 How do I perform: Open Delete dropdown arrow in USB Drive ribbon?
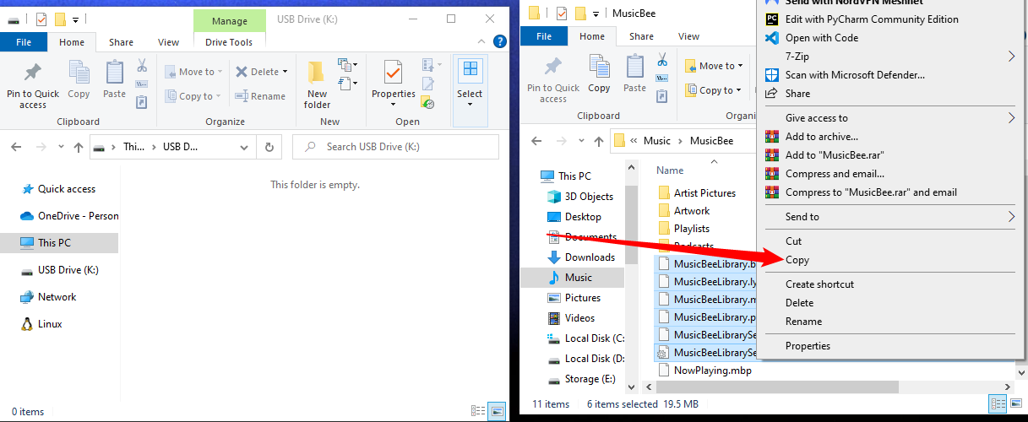(286, 72)
